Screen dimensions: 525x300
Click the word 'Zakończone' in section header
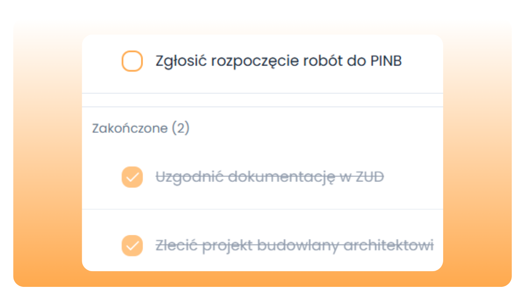(130, 128)
